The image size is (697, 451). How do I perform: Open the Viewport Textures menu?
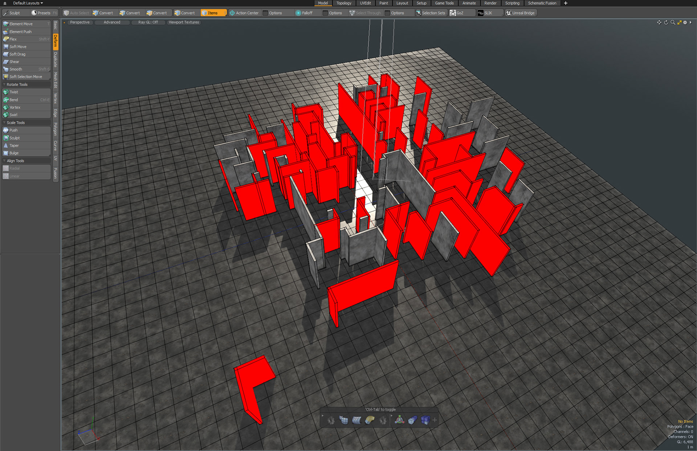184,22
